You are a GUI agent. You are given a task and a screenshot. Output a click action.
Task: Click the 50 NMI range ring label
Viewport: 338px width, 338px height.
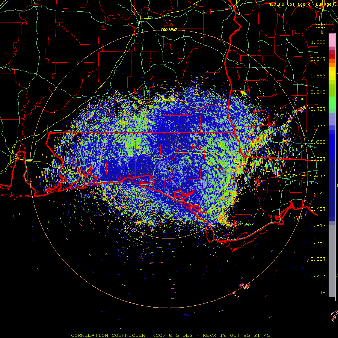pos(169,100)
